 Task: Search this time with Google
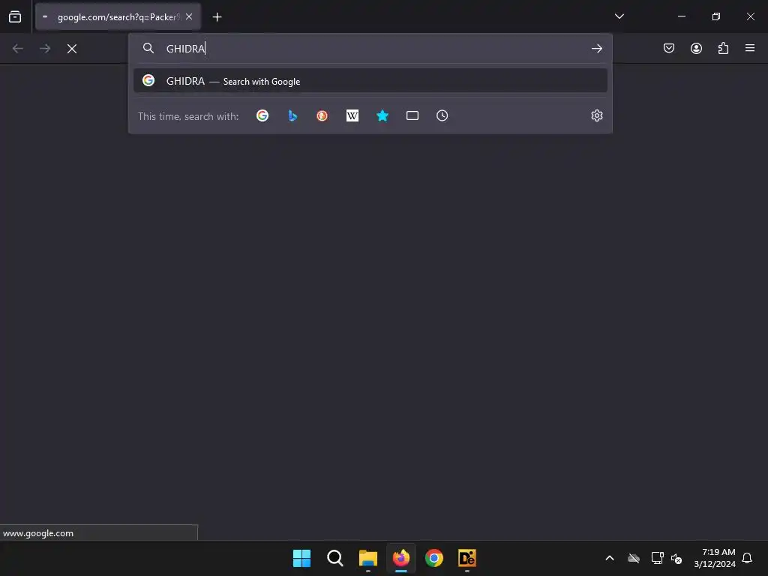coord(262,115)
